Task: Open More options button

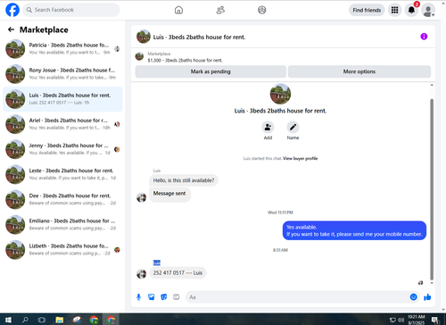Action: click(359, 71)
